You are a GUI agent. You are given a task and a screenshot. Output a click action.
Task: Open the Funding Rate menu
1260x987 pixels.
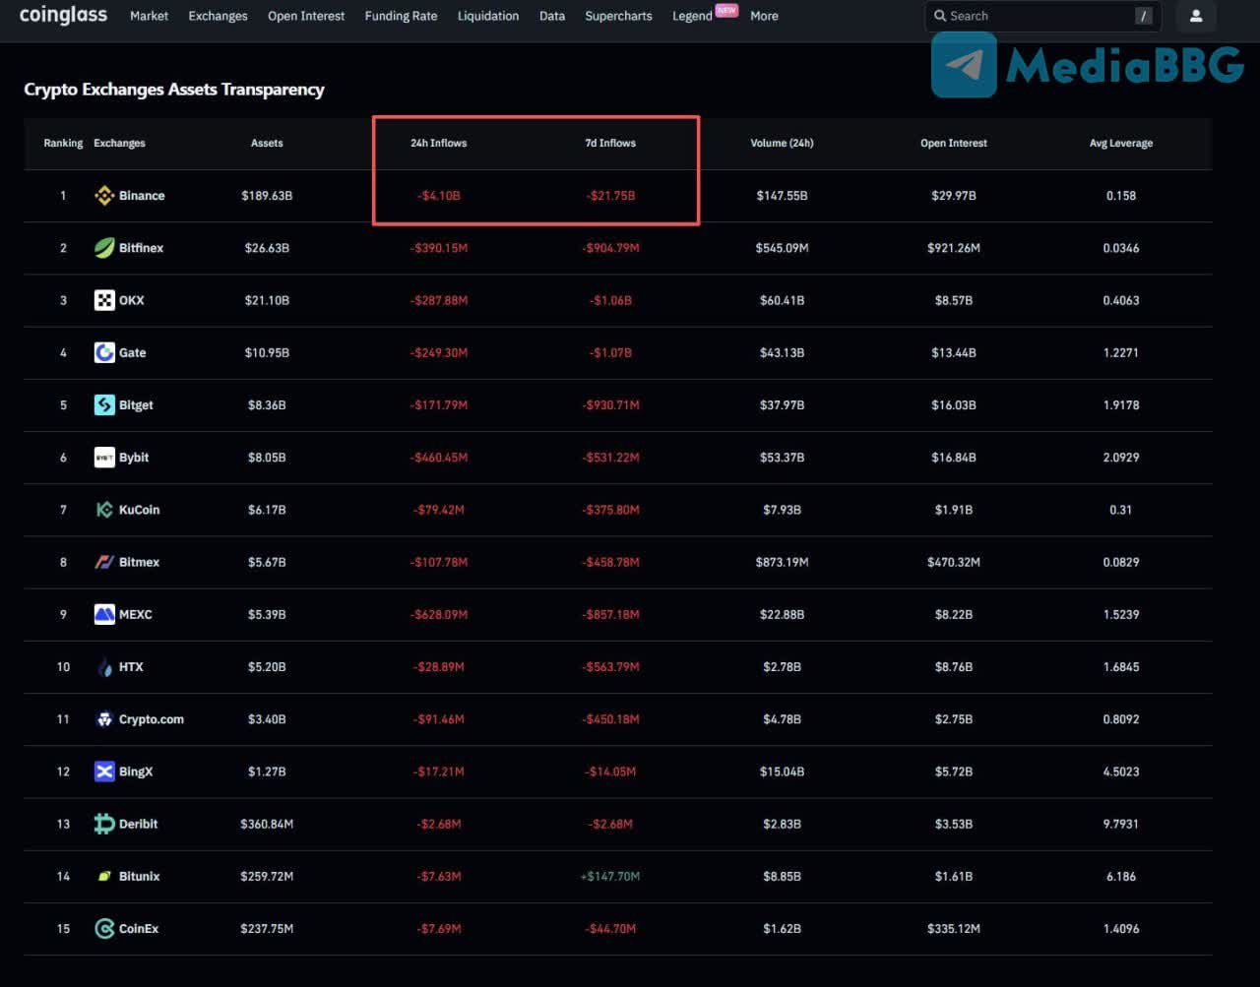click(401, 16)
